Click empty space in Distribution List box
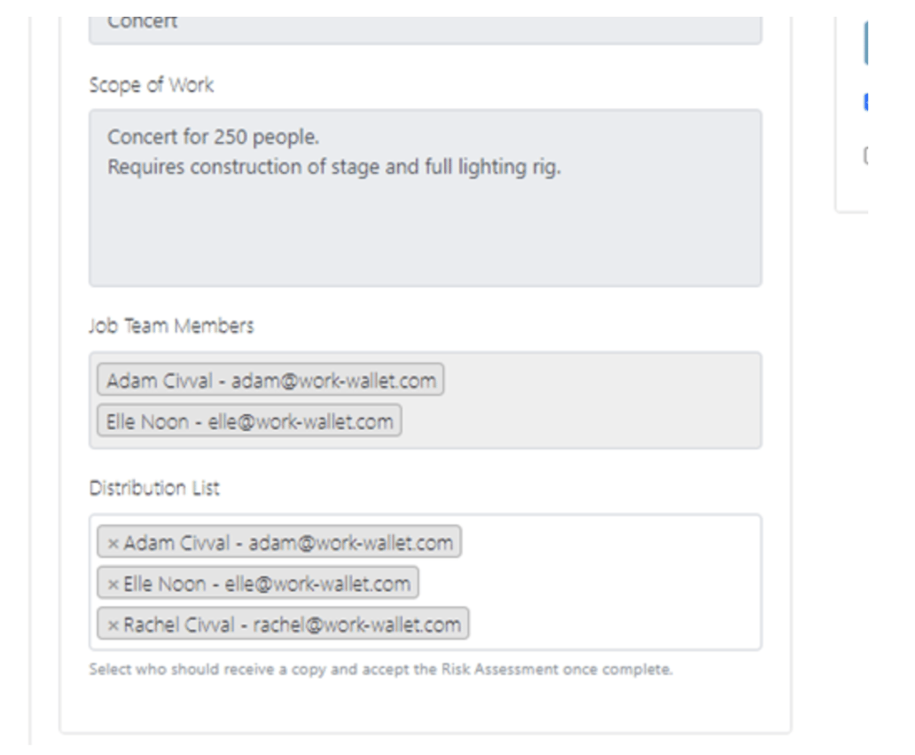915x755 pixels. pos(613,582)
